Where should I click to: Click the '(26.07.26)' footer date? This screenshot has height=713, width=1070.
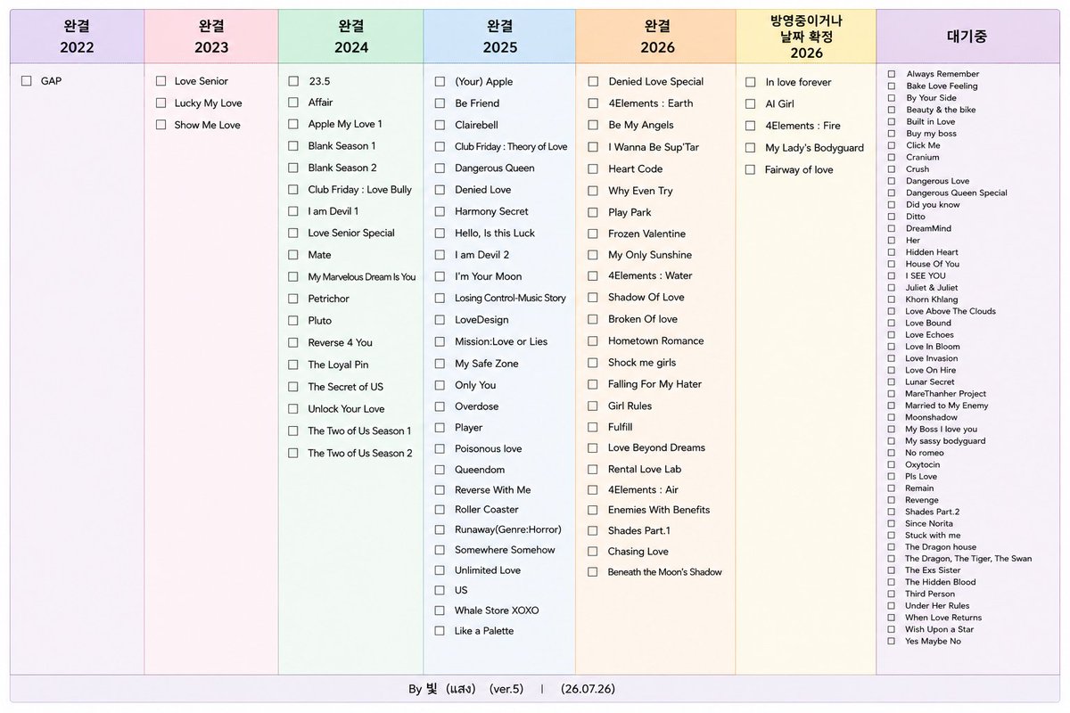[588, 689]
